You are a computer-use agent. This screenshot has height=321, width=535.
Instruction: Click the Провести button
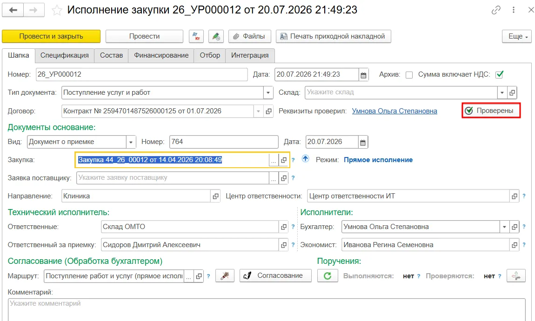144,36
